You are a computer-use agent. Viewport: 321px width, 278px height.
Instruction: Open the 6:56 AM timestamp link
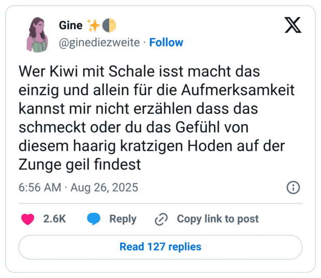[40, 187]
